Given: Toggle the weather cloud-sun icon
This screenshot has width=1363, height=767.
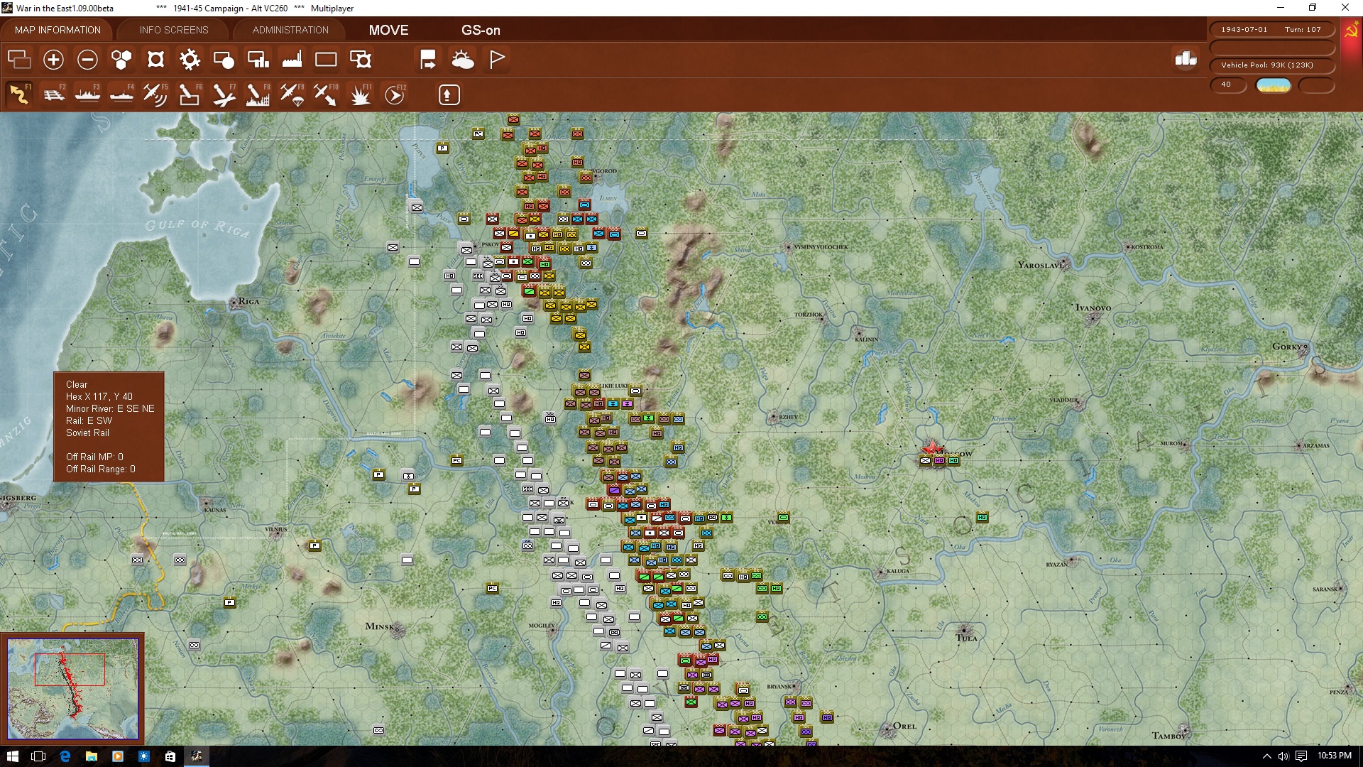Looking at the screenshot, I should pos(462,60).
